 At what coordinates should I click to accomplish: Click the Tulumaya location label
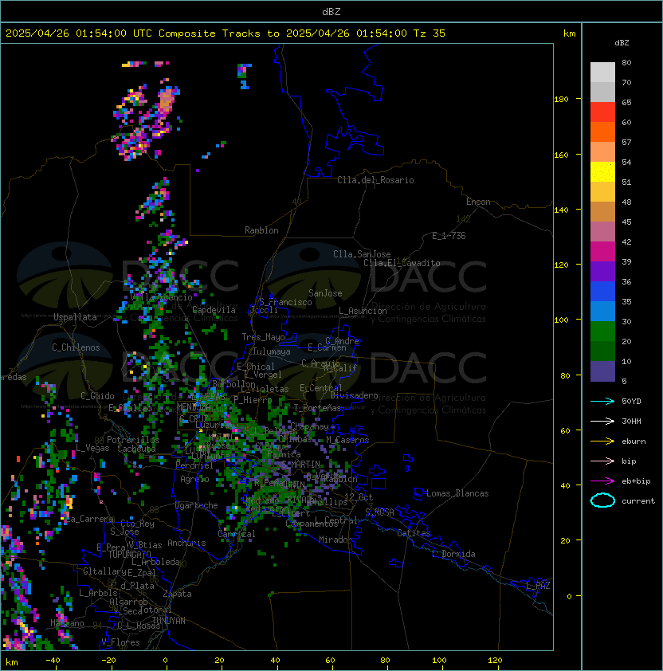272,351
